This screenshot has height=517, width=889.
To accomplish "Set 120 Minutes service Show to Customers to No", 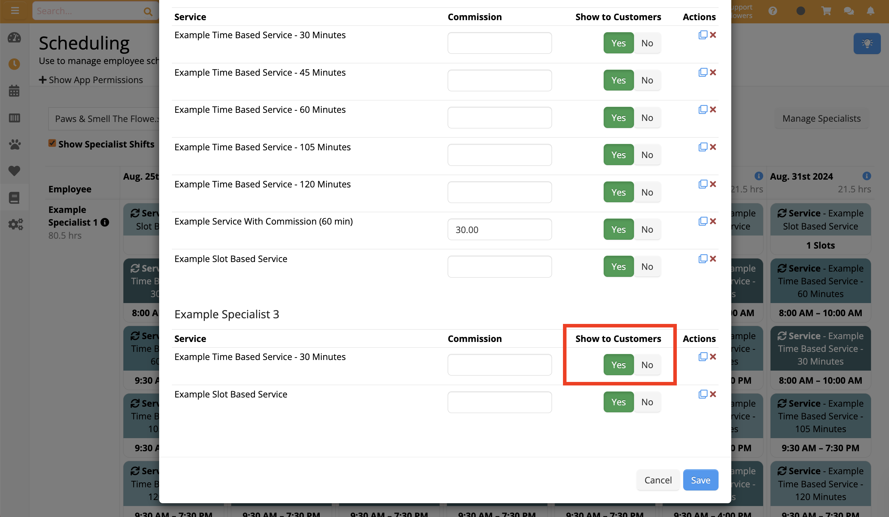I will (x=647, y=192).
